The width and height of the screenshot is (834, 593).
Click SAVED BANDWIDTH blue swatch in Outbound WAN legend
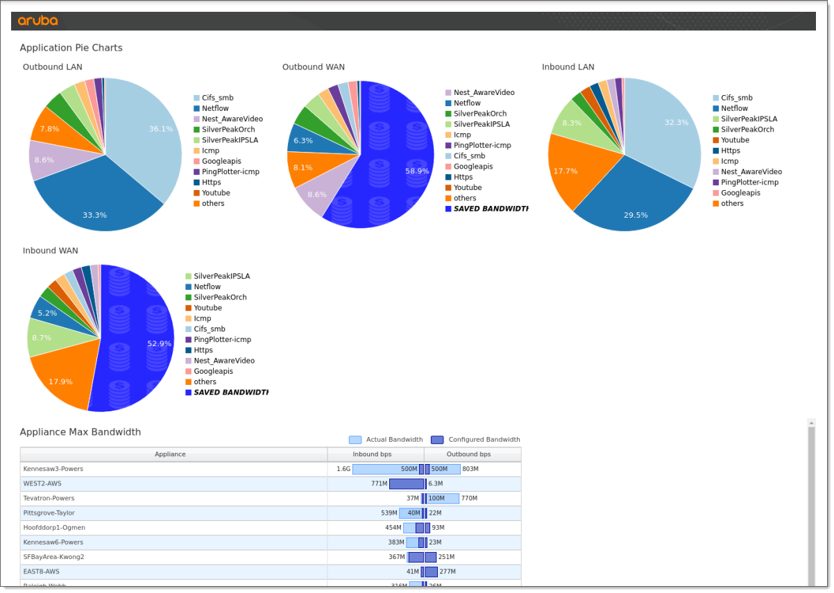tap(448, 209)
